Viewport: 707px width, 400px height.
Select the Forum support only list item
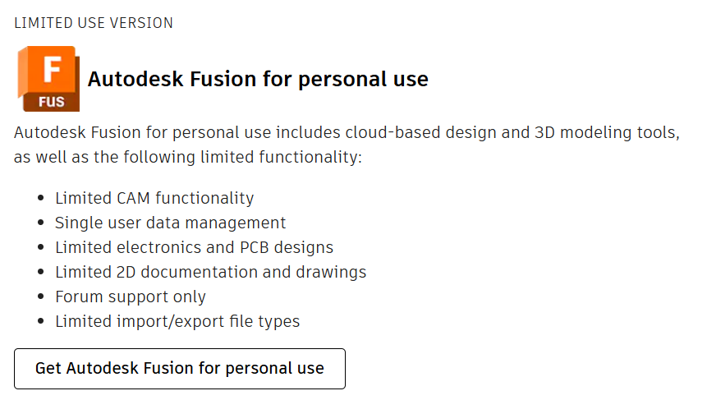tap(130, 297)
